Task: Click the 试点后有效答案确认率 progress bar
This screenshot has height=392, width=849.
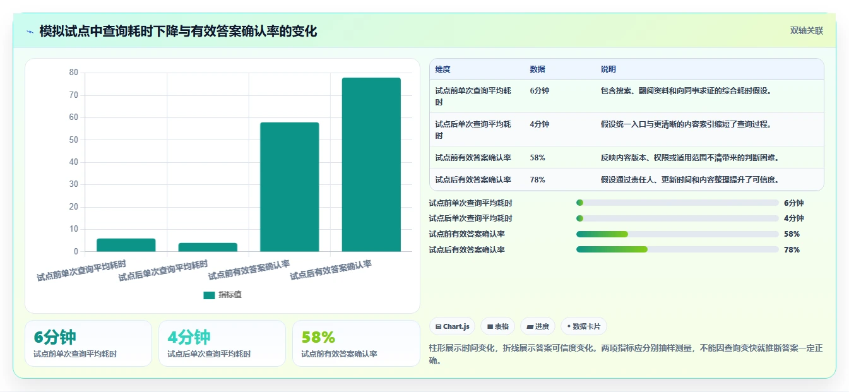Action: click(x=677, y=249)
